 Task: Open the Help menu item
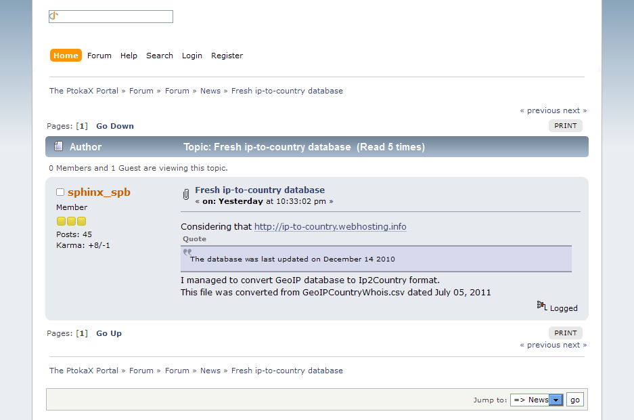point(129,56)
